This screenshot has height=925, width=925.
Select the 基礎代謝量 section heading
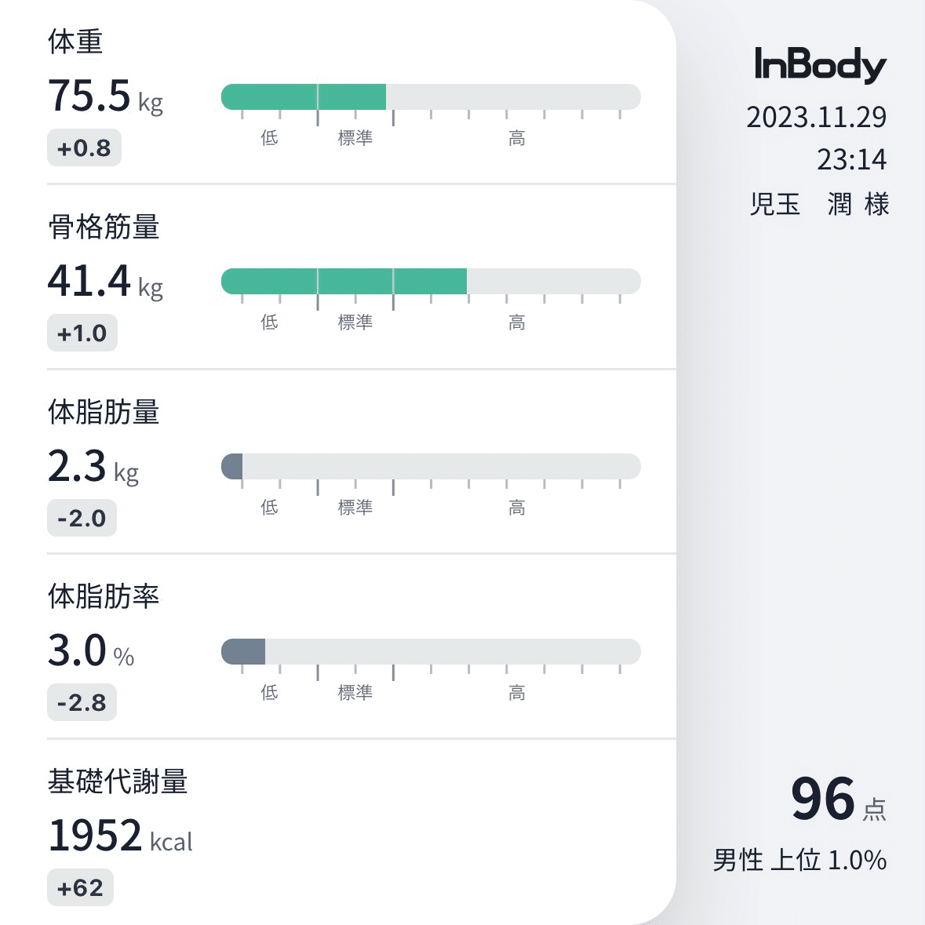pyautogui.click(x=119, y=781)
